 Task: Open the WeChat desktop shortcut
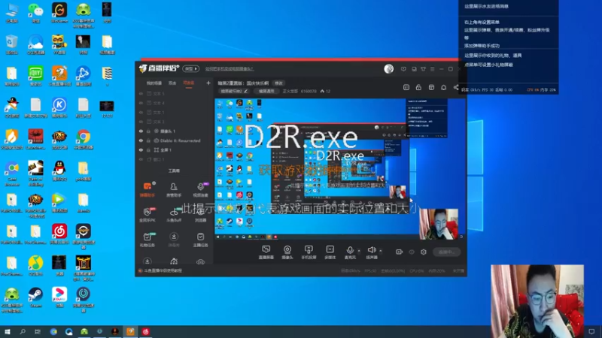35,13
